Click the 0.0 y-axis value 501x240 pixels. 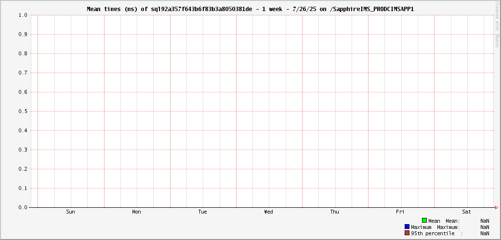[x=23, y=207]
